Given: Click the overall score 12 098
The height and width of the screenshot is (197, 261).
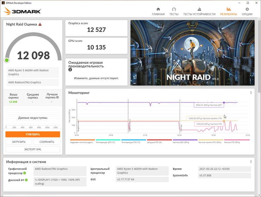Looking at the screenshot, I should click(x=34, y=55).
